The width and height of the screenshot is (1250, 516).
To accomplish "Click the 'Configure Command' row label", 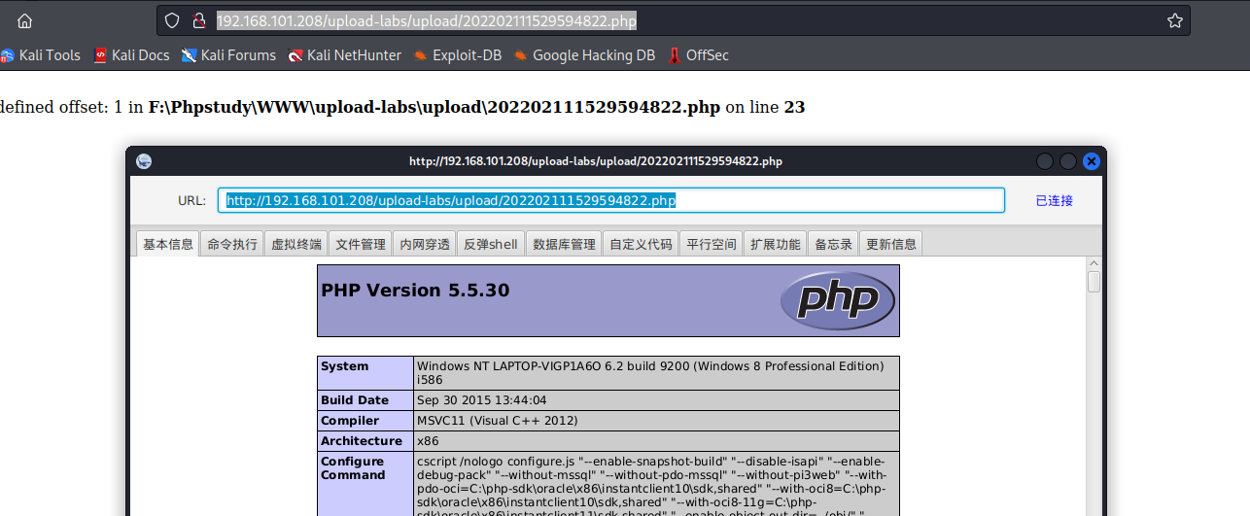I will [353, 468].
